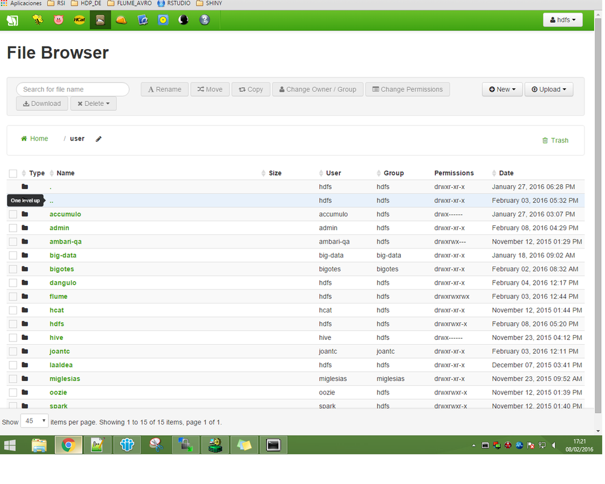Open the Trash link

(555, 141)
